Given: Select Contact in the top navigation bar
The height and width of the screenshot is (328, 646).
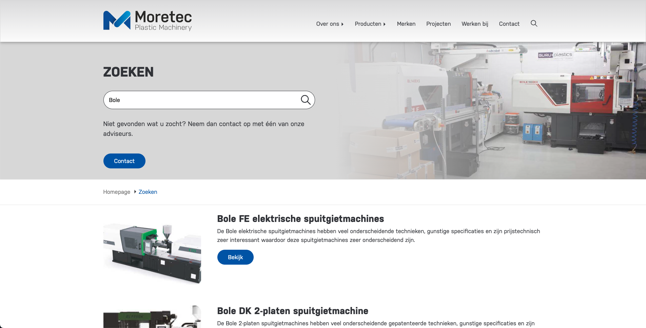Looking at the screenshot, I should tap(509, 24).
